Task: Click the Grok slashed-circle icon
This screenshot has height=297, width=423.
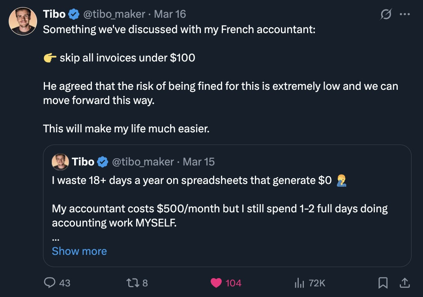Action: click(x=386, y=14)
